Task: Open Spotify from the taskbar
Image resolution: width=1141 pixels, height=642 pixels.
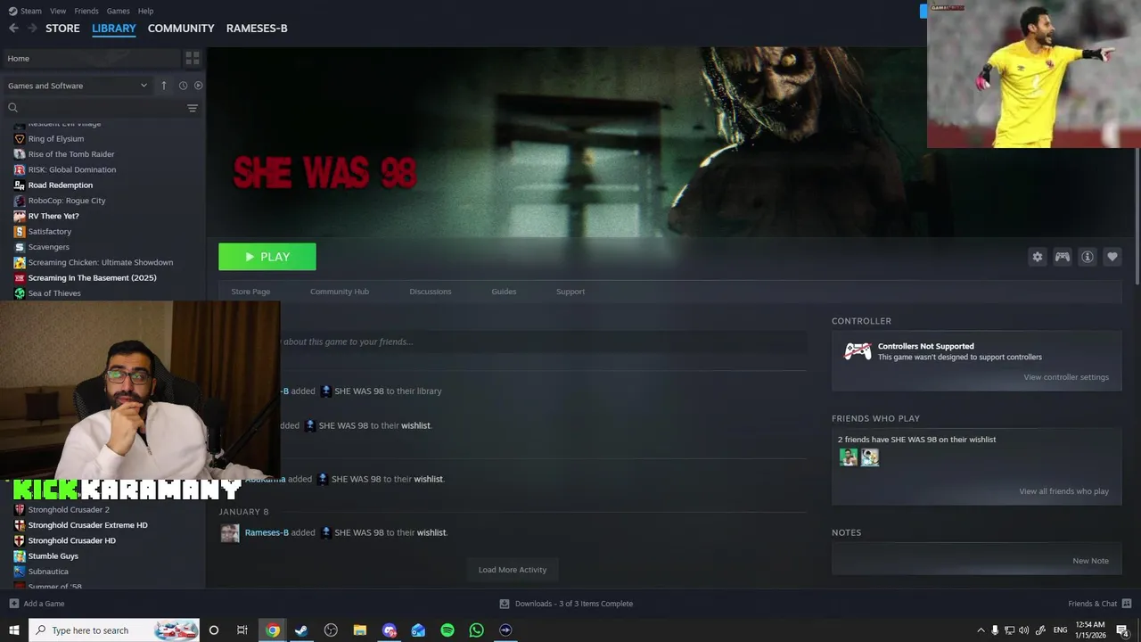Action: [x=447, y=630]
